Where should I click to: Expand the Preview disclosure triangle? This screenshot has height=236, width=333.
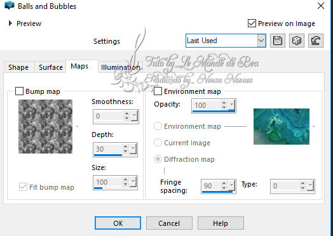click(x=10, y=23)
